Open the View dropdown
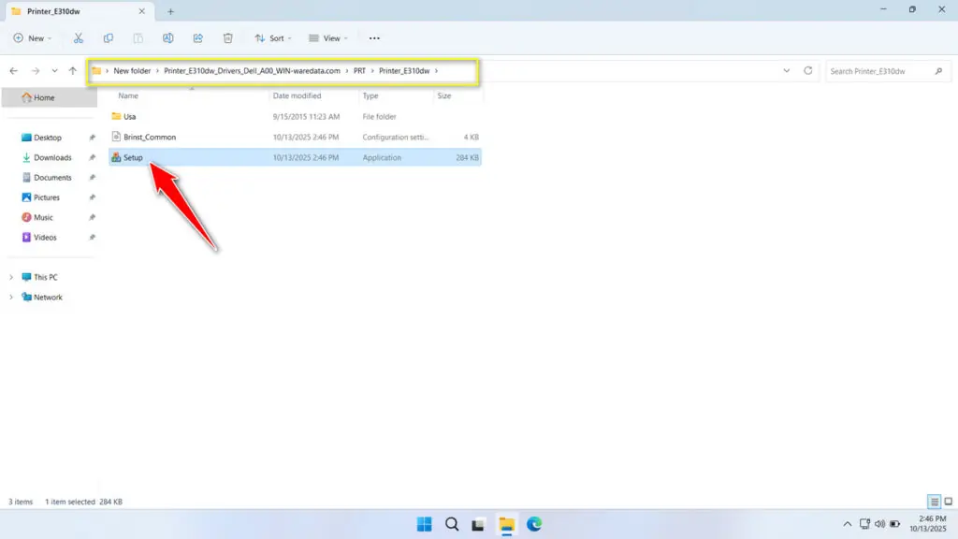The width and height of the screenshot is (958, 539). click(x=328, y=38)
